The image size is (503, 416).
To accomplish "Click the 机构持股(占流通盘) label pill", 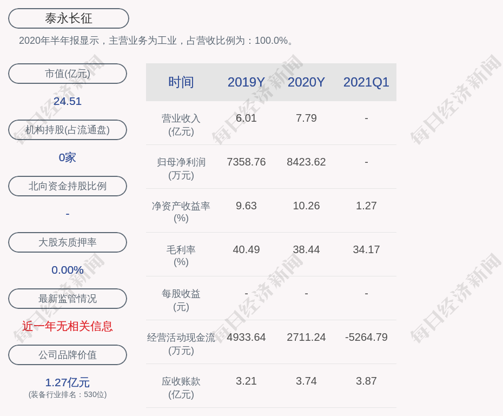I will click(x=68, y=130).
